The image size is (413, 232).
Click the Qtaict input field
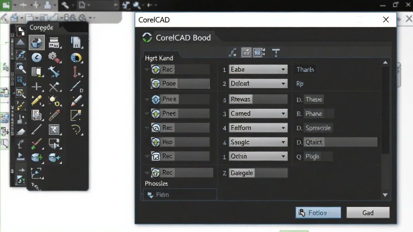pyautogui.click(x=340, y=142)
